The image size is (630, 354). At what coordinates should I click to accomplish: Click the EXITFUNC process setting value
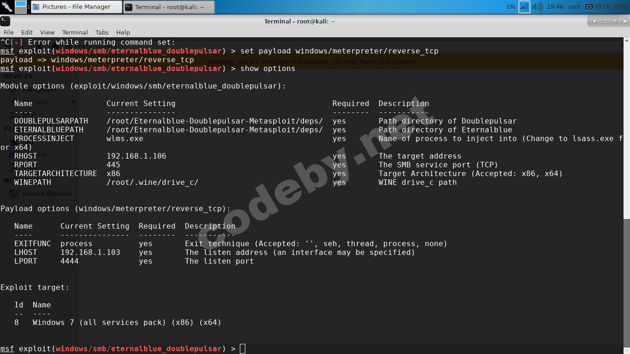point(77,243)
